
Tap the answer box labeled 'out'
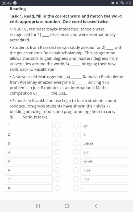[104, 152]
